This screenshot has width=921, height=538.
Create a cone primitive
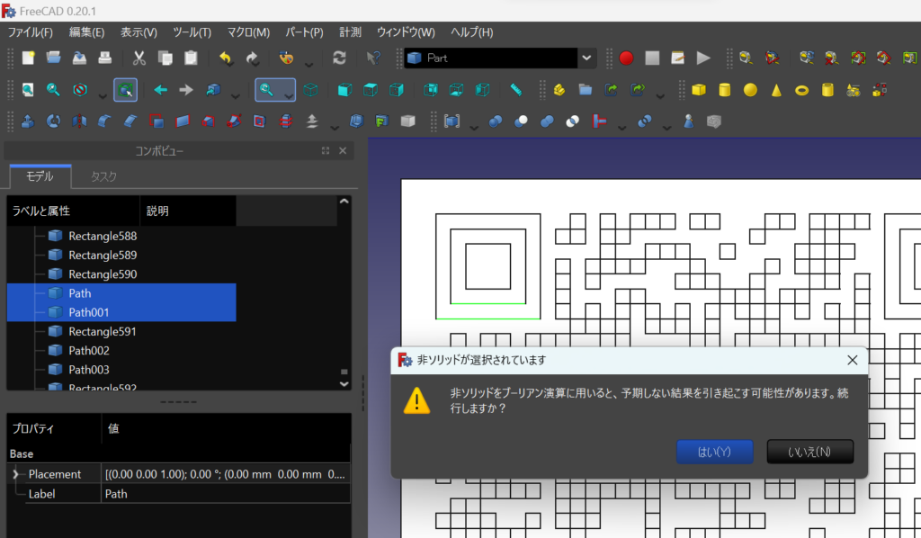click(x=776, y=90)
